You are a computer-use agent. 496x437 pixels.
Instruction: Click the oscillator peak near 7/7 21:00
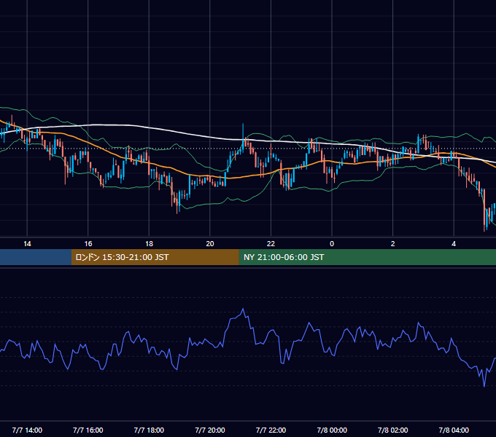coord(243,309)
